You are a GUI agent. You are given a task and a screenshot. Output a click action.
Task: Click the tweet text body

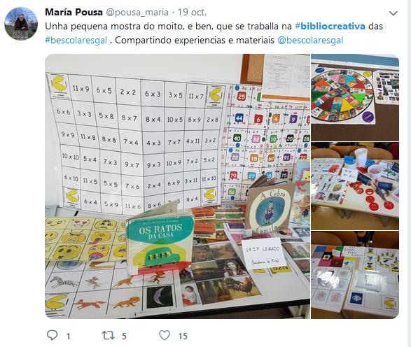214,34
